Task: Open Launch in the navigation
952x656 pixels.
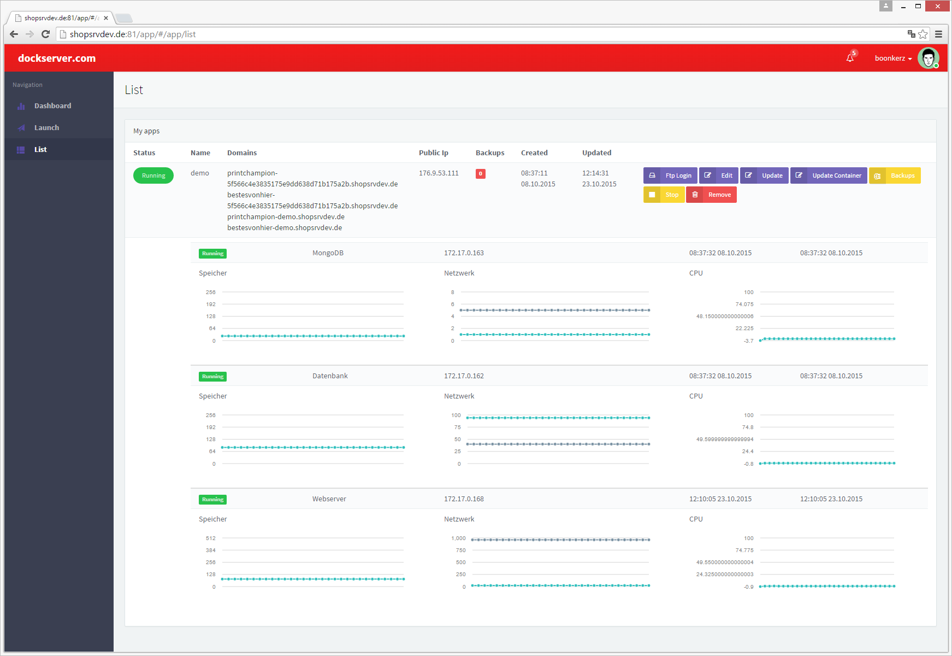Action: coord(46,127)
